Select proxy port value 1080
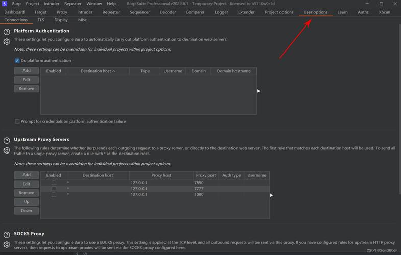The height and width of the screenshot is (255, 401). pyautogui.click(x=199, y=194)
